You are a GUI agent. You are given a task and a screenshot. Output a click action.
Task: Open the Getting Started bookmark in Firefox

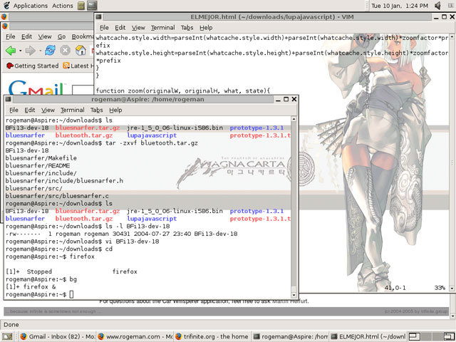pos(32,66)
